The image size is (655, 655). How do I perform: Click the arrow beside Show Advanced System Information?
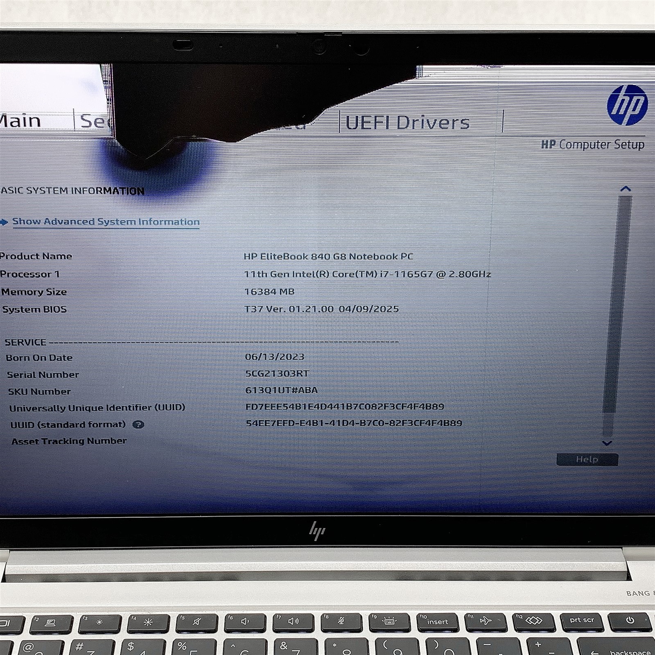click(x=4, y=222)
